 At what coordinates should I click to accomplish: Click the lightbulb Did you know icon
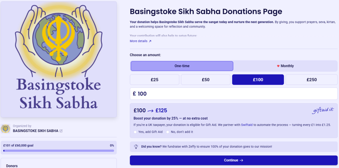136,146
